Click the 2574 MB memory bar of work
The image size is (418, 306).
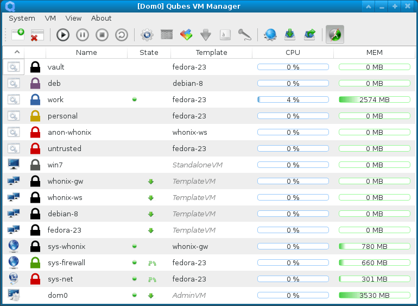pyautogui.click(x=374, y=99)
